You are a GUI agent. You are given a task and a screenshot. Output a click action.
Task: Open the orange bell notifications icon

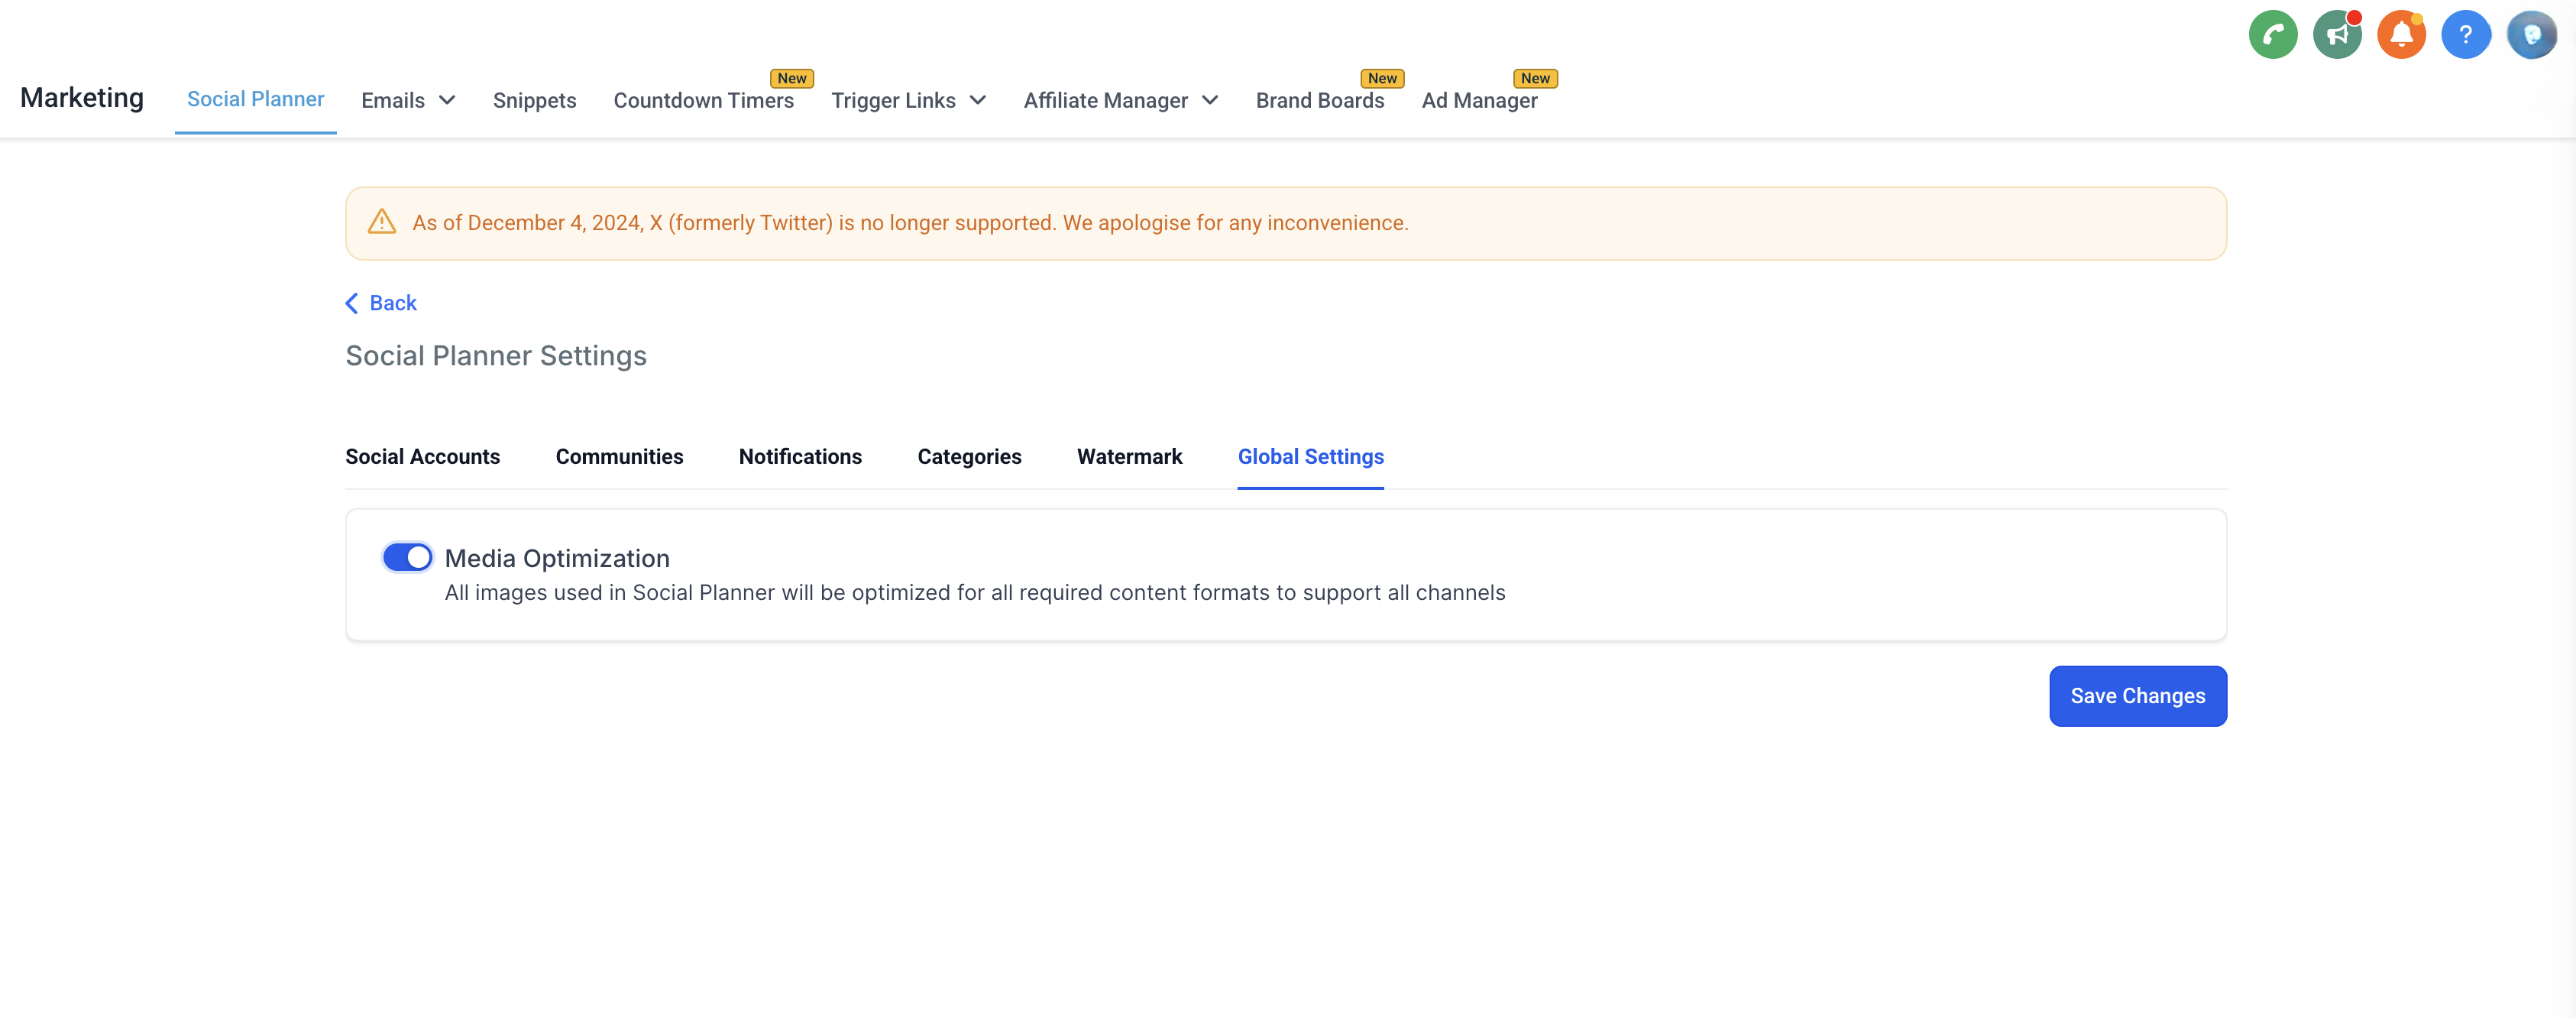[x=2400, y=35]
